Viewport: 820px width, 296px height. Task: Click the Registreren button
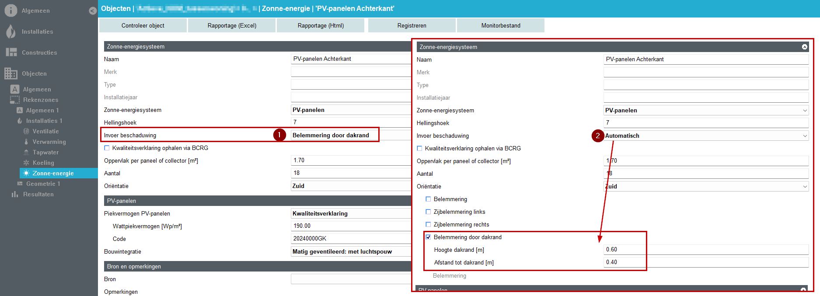click(412, 25)
